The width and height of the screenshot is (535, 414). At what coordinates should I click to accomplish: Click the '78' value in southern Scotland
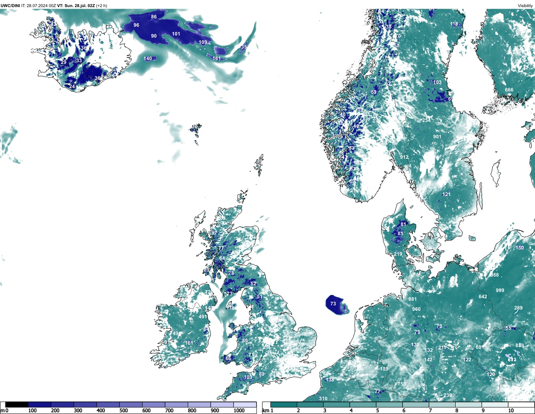(231, 273)
